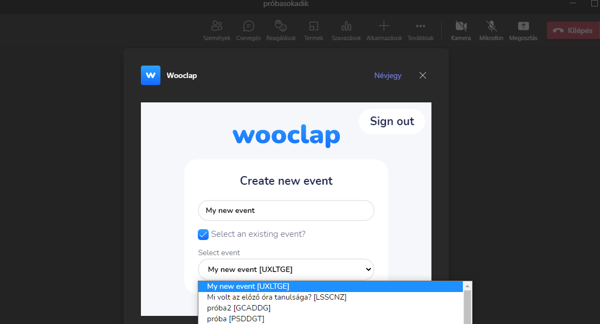Open the Névjegy about link

pyautogui.click(x=388, y=75)
